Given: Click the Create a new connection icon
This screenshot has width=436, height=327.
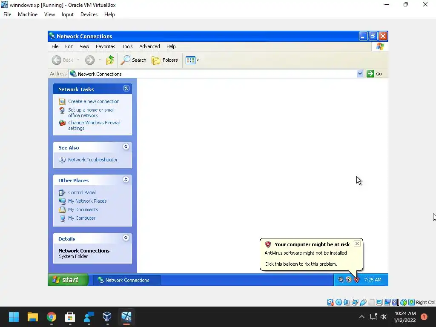Looking at the screenshot, I should (x=62, y=102).
